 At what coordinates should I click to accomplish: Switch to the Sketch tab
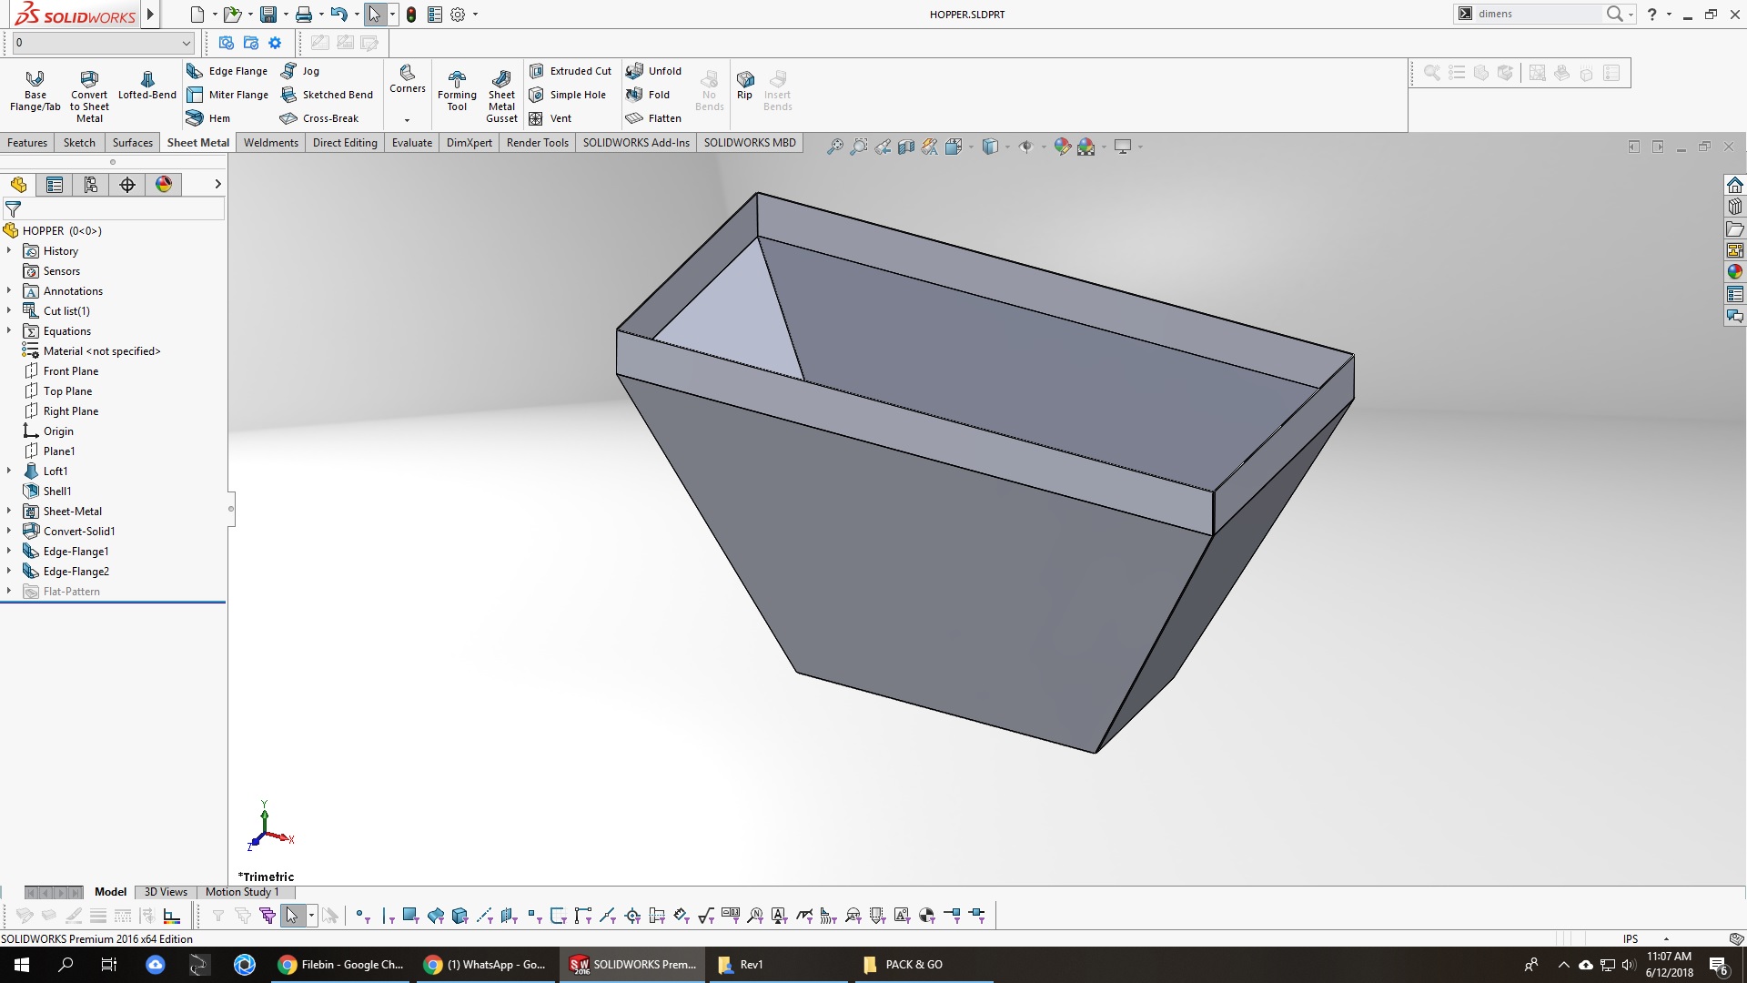[79, 143]
